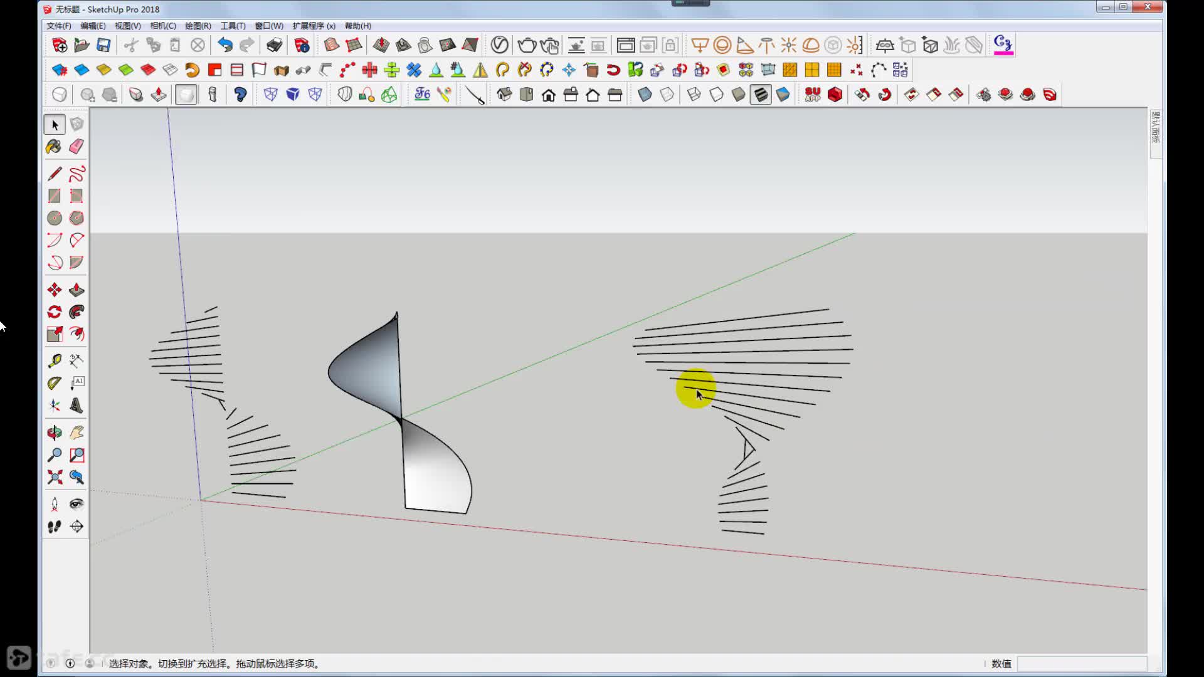Select the Line pencil tool
This screenshot has width=1204, height=677.
tap(55, 174)
